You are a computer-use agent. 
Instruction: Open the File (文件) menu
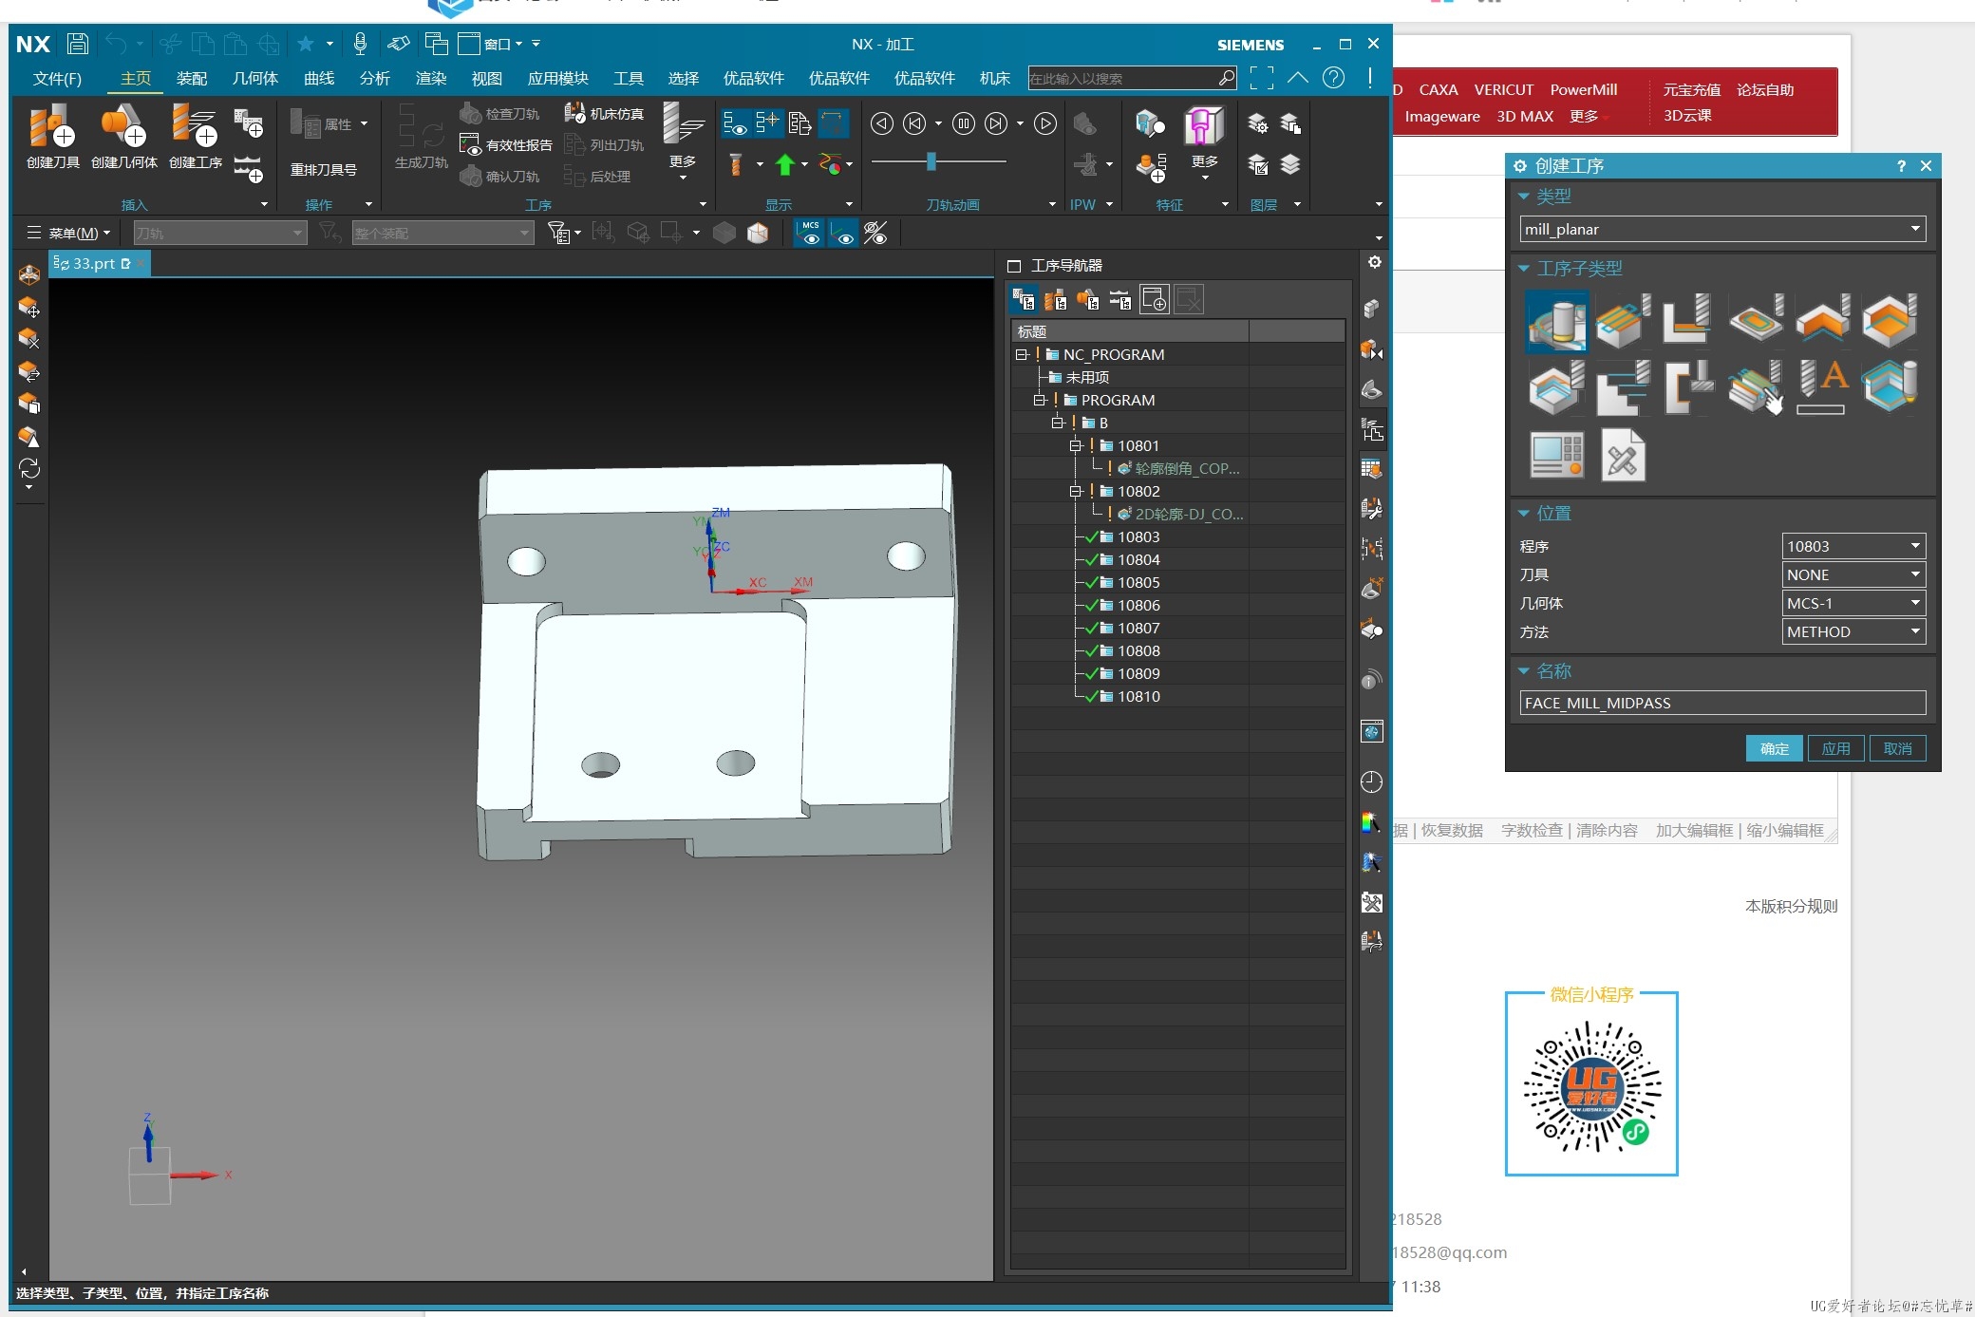(57, 79)
